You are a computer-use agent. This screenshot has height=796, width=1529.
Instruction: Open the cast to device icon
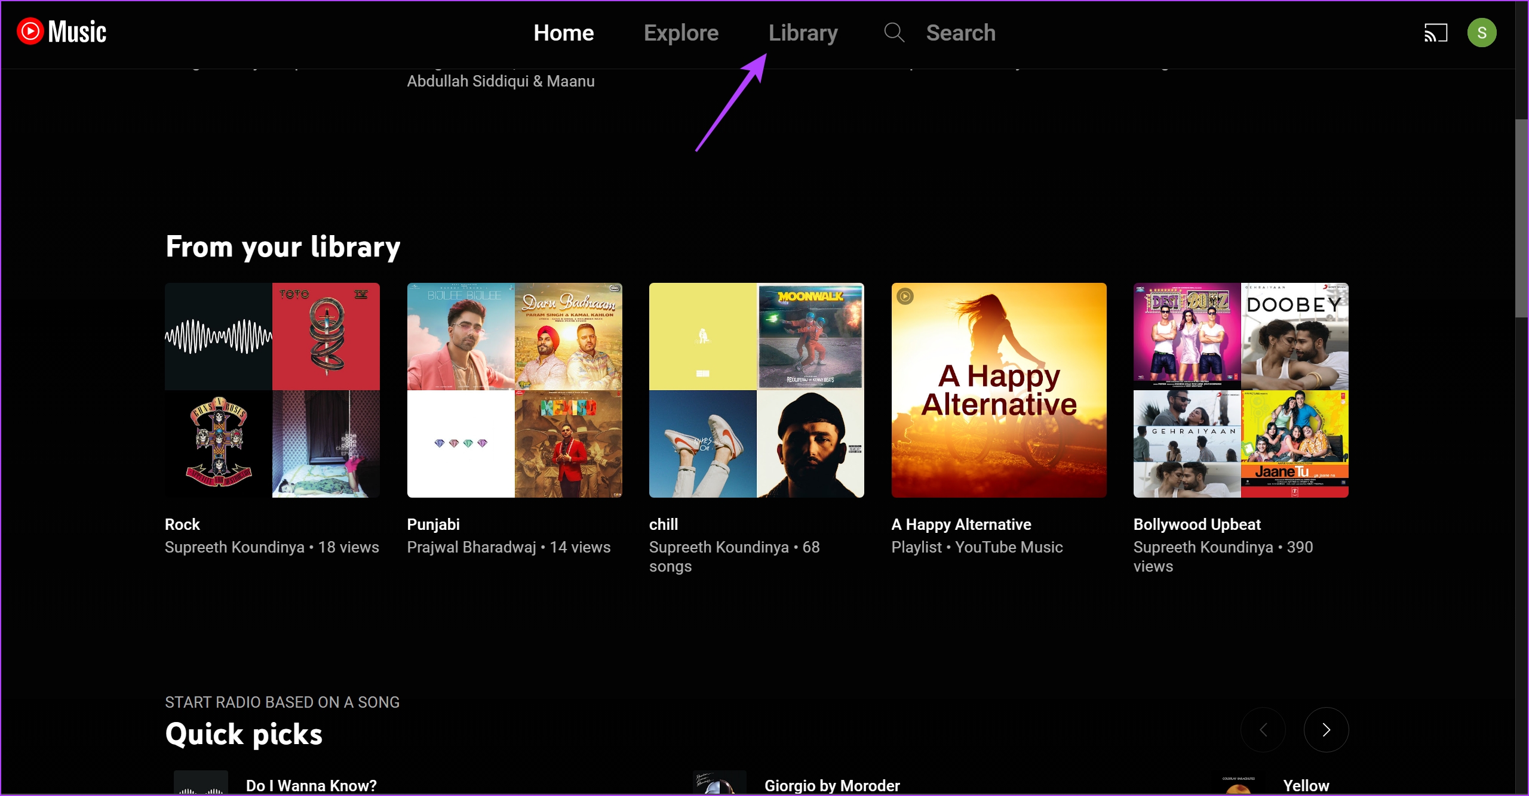pos(1435,33)
